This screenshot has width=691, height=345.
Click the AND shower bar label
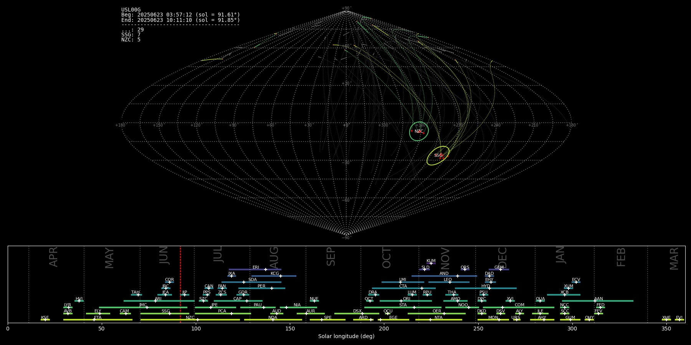[444, 274]
